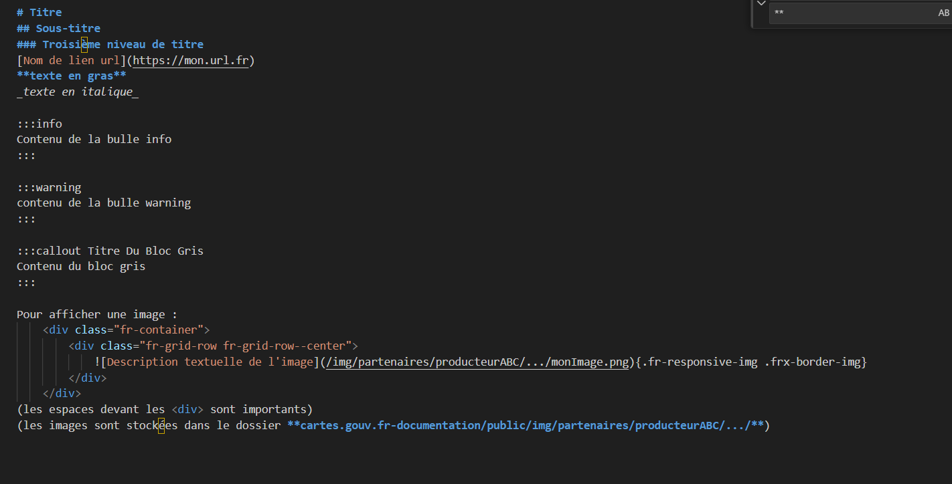Click 'Contenu de la bulle info' line
This screenshot has height=484, width=952.
pyautogui.click(x=94, y=140)
